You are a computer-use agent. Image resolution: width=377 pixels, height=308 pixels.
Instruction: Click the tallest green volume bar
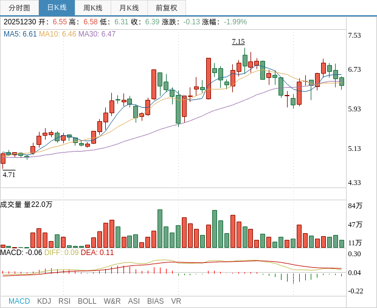point(160,228)
